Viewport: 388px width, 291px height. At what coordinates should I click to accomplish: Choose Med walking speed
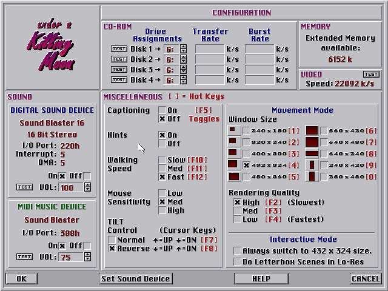point(162,169)
